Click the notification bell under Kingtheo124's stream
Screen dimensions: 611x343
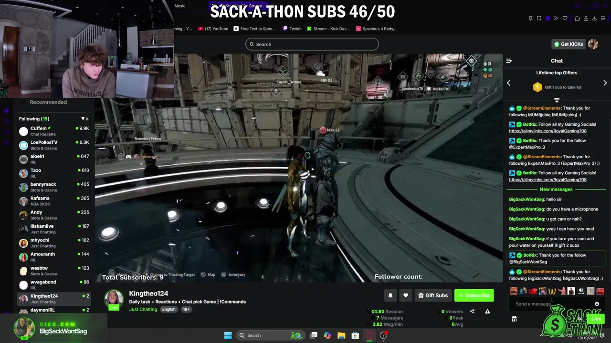(390, 295)
